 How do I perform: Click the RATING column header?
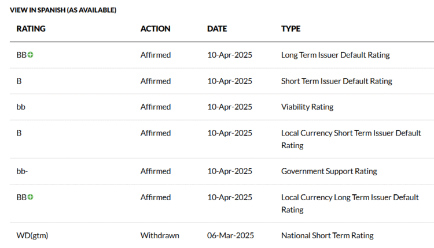tap(31, 28)
